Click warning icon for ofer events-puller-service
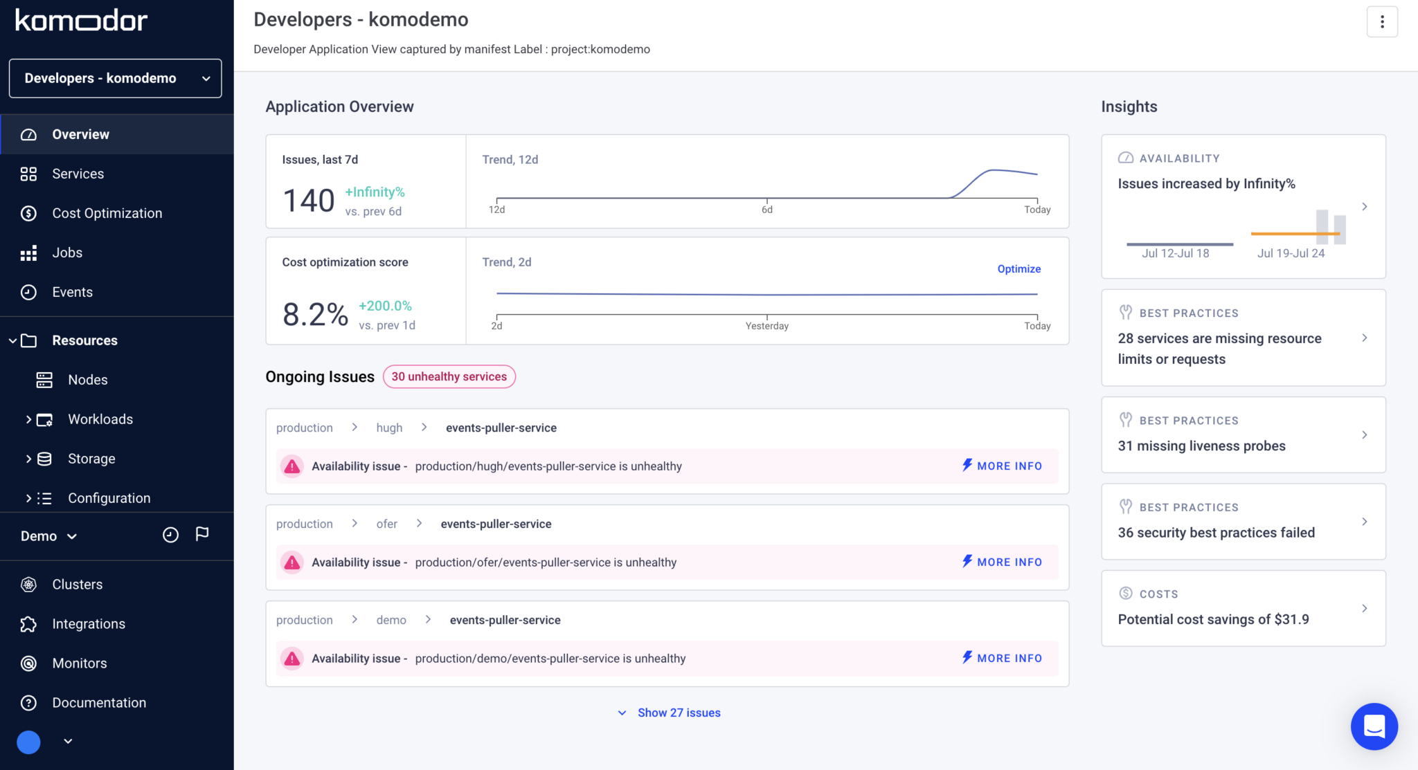 (292, 562)
